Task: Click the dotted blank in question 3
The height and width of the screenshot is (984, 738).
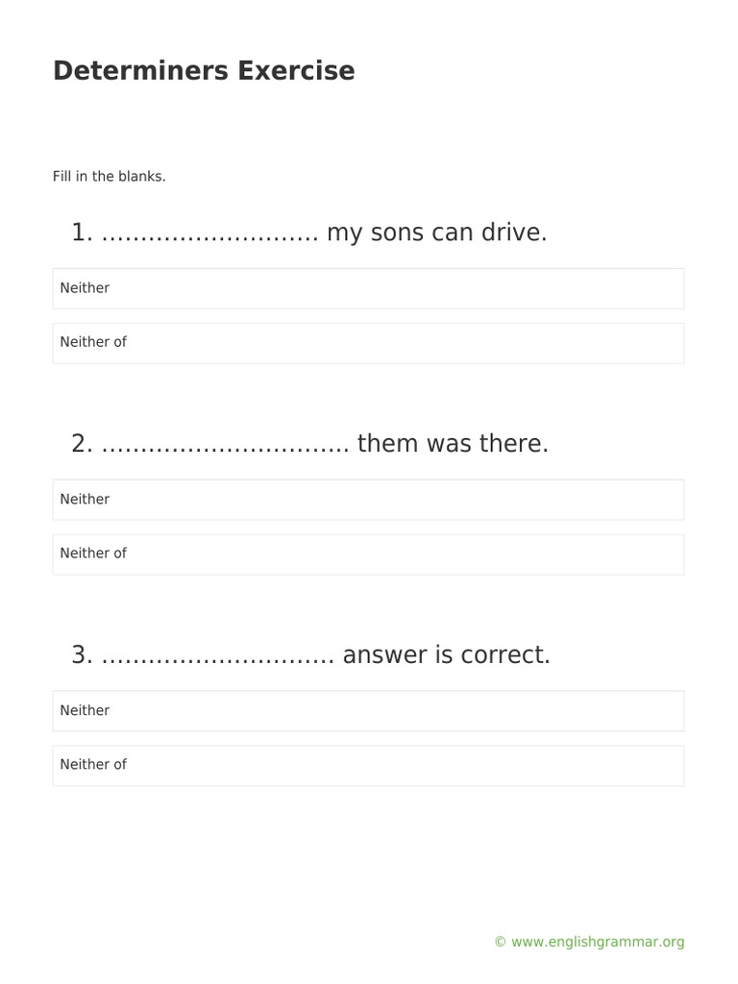Action: click(x=217, y=656)
